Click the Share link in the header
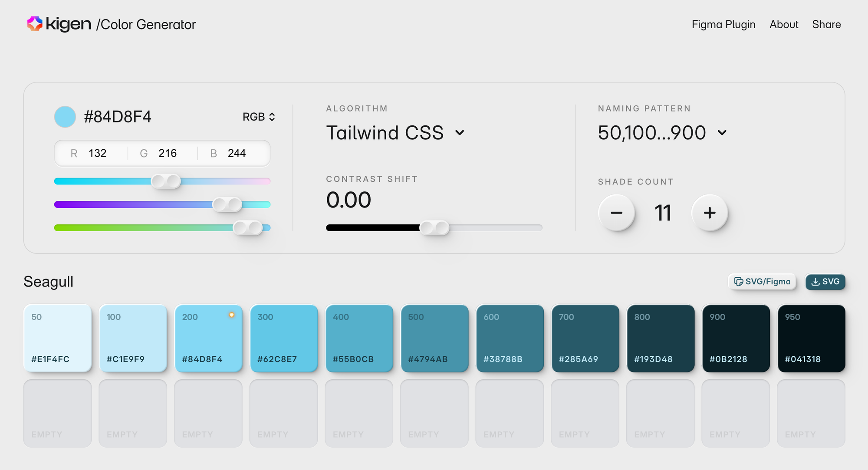 (x=826, y=24)
